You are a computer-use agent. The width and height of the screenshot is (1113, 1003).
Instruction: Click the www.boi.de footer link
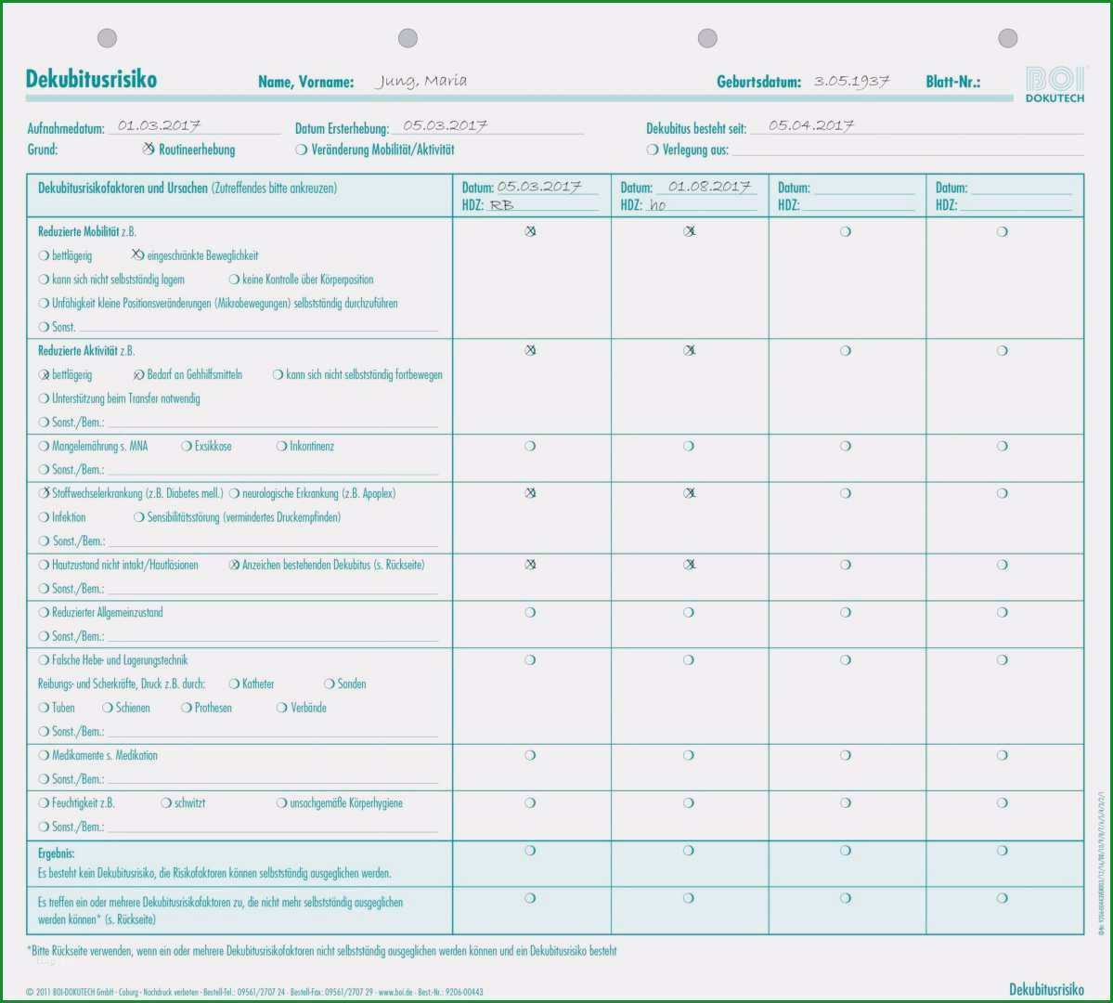[395, 992]
